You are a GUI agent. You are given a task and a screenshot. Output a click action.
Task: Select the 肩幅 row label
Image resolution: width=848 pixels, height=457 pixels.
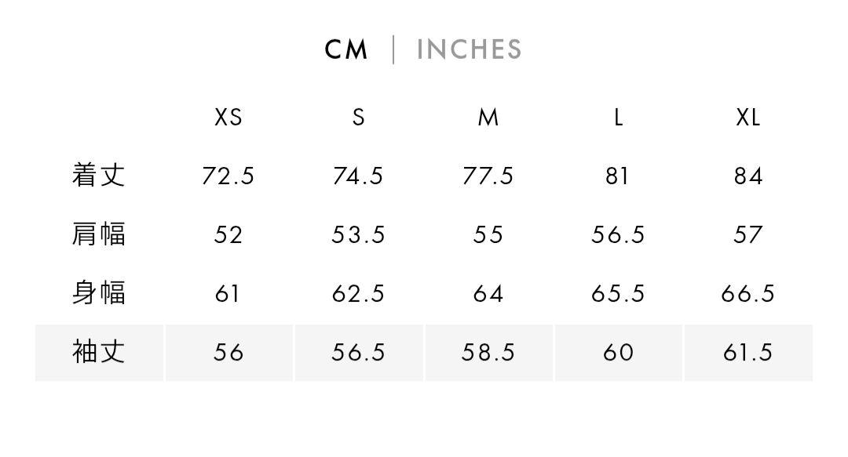coord(98,234)
